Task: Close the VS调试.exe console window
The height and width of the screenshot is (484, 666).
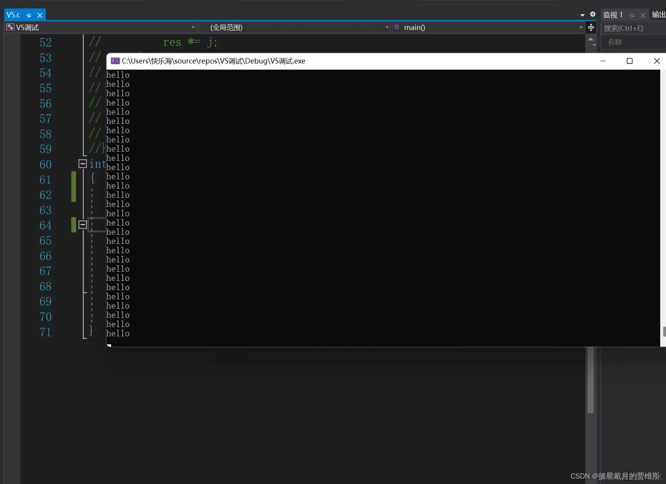Action: 657,61
